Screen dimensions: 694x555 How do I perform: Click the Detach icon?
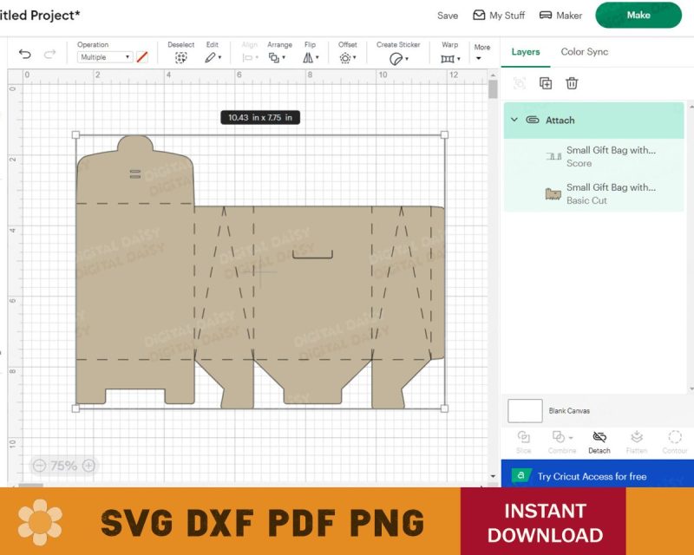[x=599, y=437]
